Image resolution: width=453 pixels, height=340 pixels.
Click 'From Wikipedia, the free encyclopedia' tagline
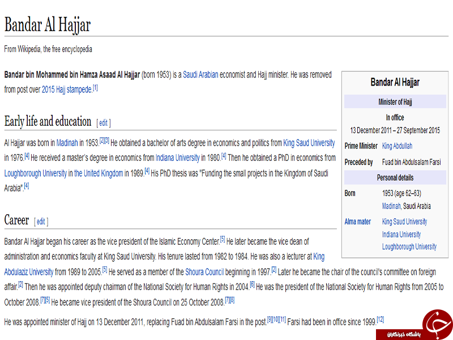click(x=48, y=49)
